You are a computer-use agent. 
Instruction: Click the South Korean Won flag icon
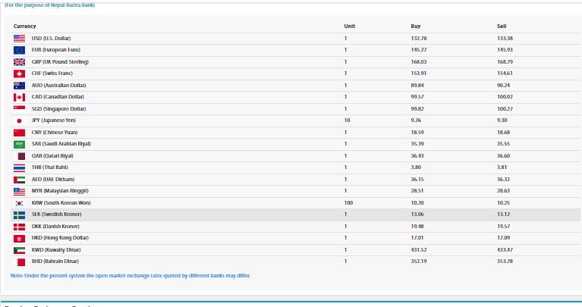point(20,202)
